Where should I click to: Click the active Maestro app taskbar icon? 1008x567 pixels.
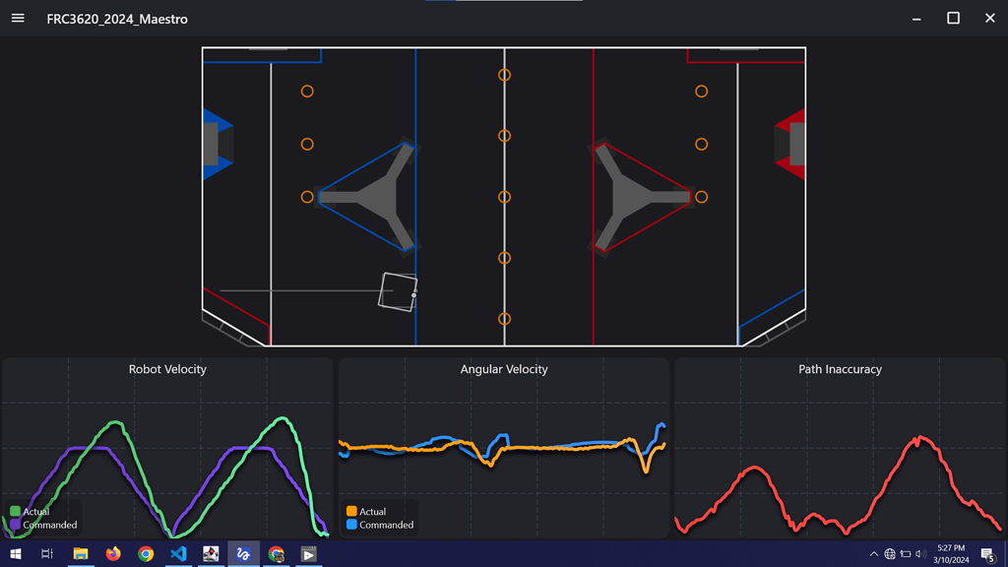click(x=244, y=553)
